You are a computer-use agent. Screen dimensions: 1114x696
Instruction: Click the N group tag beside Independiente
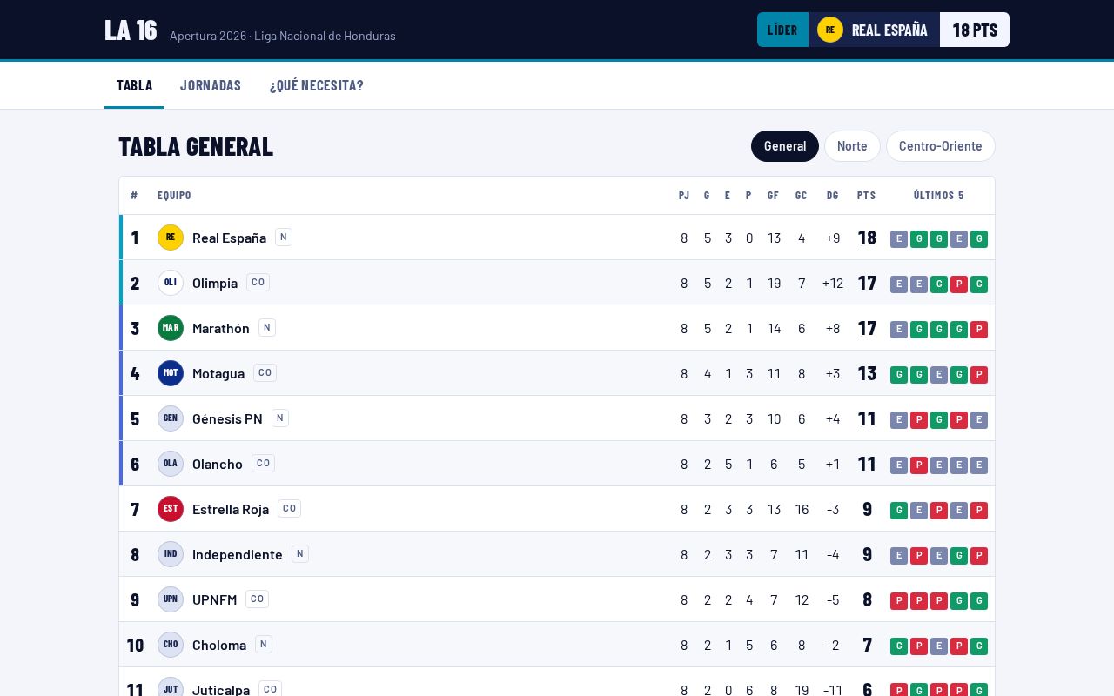pos(300,553)
